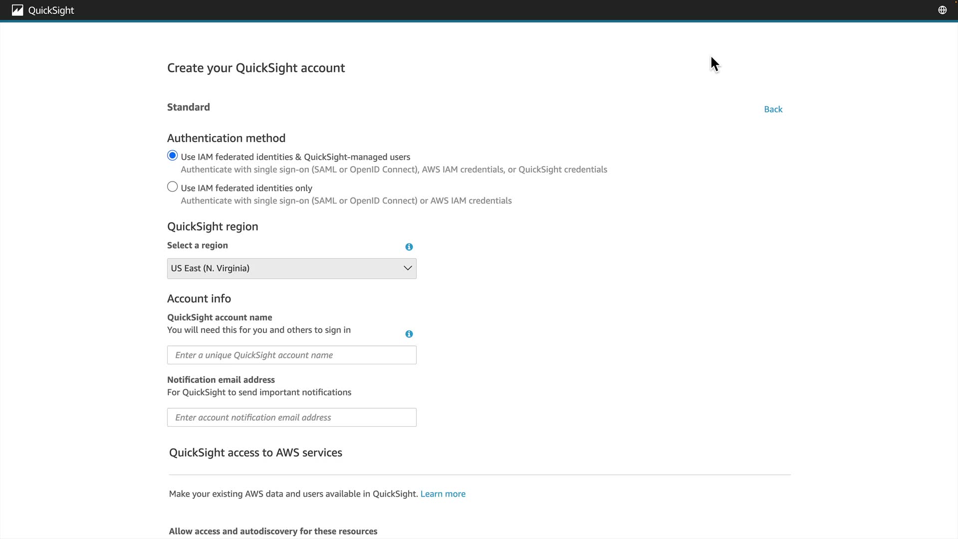The width and height of the screenshot is (958, 539).
Task: Click Allow access and autodiscovery resources text
Action: (x=273, y=532)
